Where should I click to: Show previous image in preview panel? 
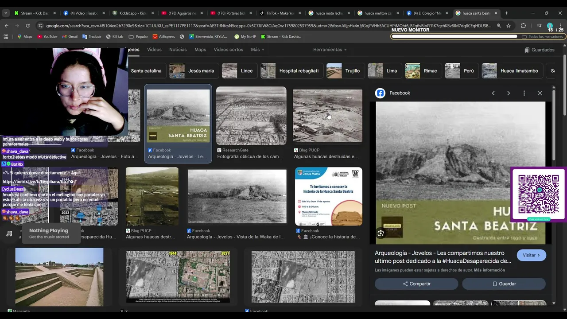493,93
